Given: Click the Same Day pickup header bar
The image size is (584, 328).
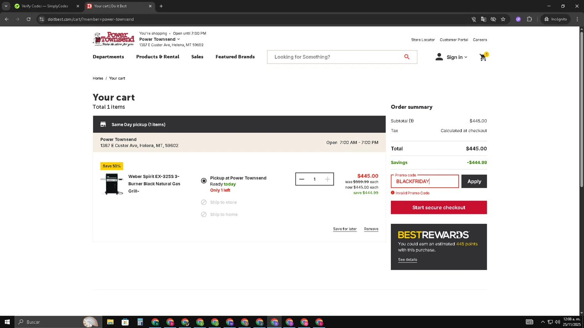Looking at the screenshot, I should [x=239, y=124].
